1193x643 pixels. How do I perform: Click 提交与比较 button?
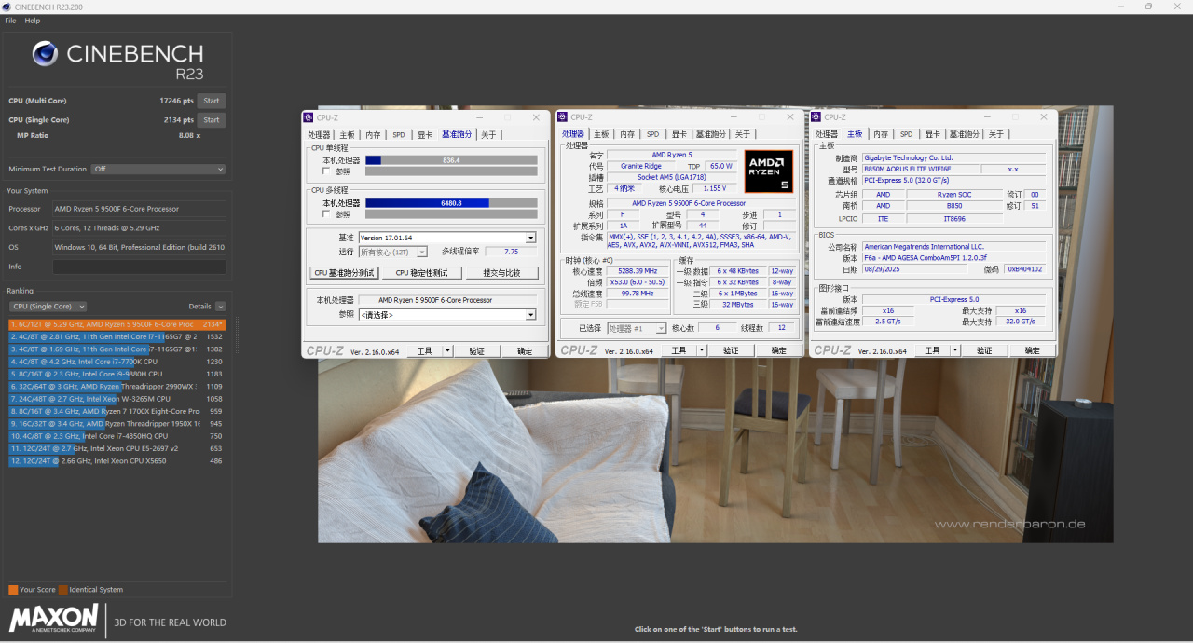point(501,273)
